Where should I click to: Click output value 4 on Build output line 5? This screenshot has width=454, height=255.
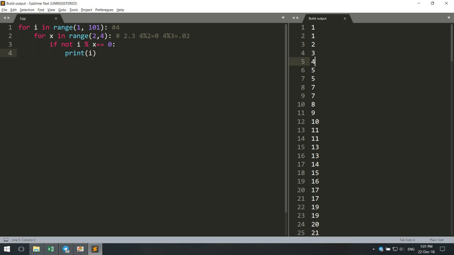point(313,62)
